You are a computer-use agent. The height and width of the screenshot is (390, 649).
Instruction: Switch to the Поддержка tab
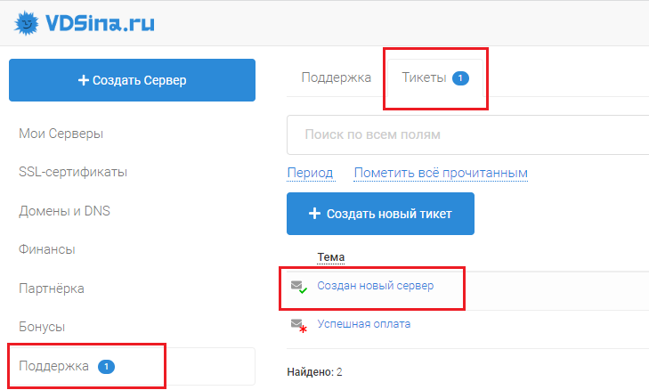pos(337,77)
